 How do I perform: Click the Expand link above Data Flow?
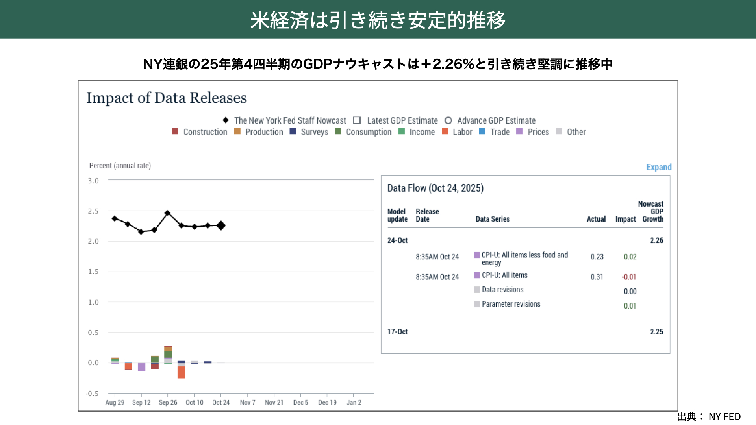[658, 167]
